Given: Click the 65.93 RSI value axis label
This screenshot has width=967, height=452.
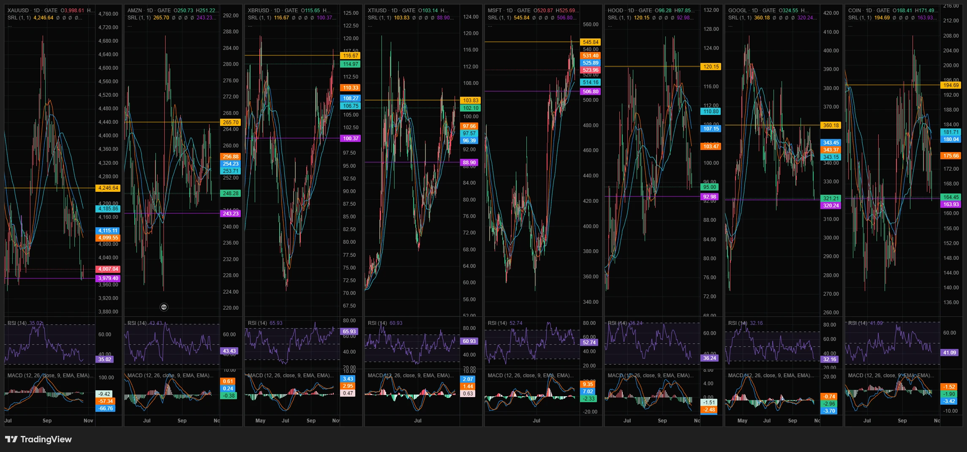Looking at the screenshot, I should [x=349, y=332].
